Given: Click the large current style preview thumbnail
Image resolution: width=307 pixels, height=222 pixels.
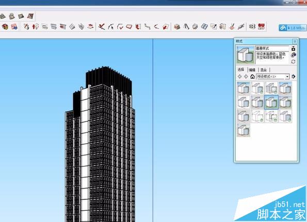Looking at the screenshot, I should click(x=245, y=55).
